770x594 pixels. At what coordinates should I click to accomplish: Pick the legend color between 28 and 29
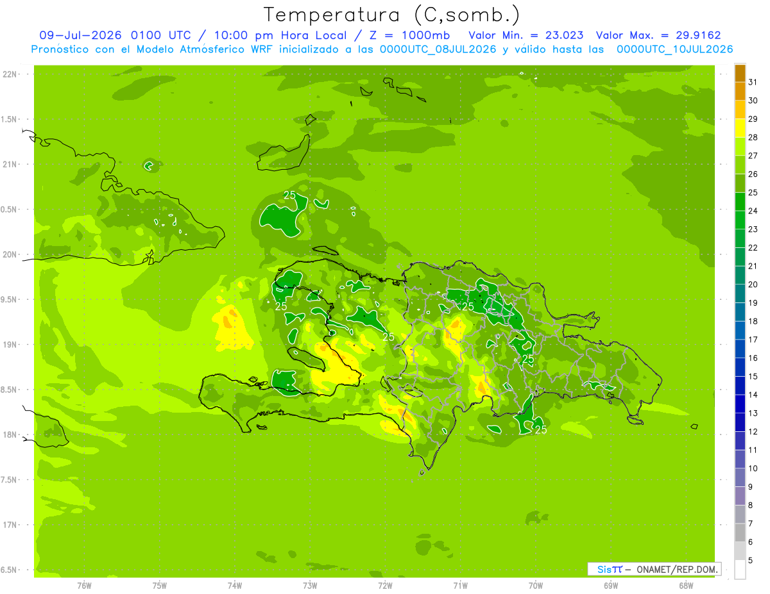(740, 128)
